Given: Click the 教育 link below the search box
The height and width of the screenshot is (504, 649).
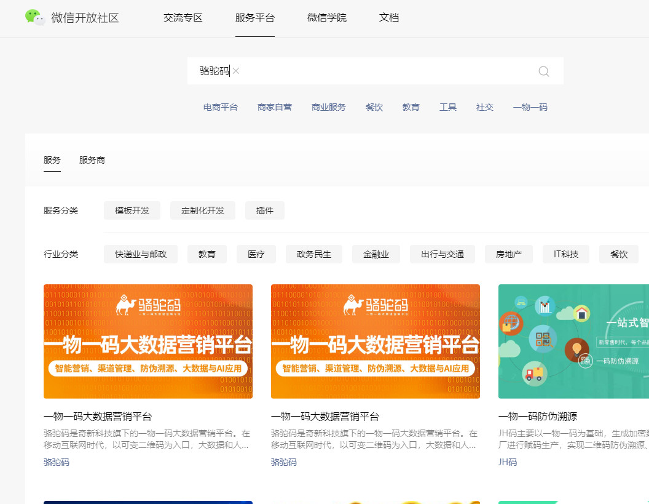Looking at the screenshot, I should tap(411, 107).
